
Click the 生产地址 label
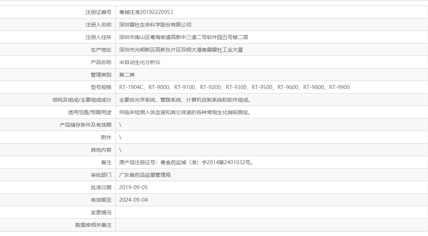coord(101,50)
